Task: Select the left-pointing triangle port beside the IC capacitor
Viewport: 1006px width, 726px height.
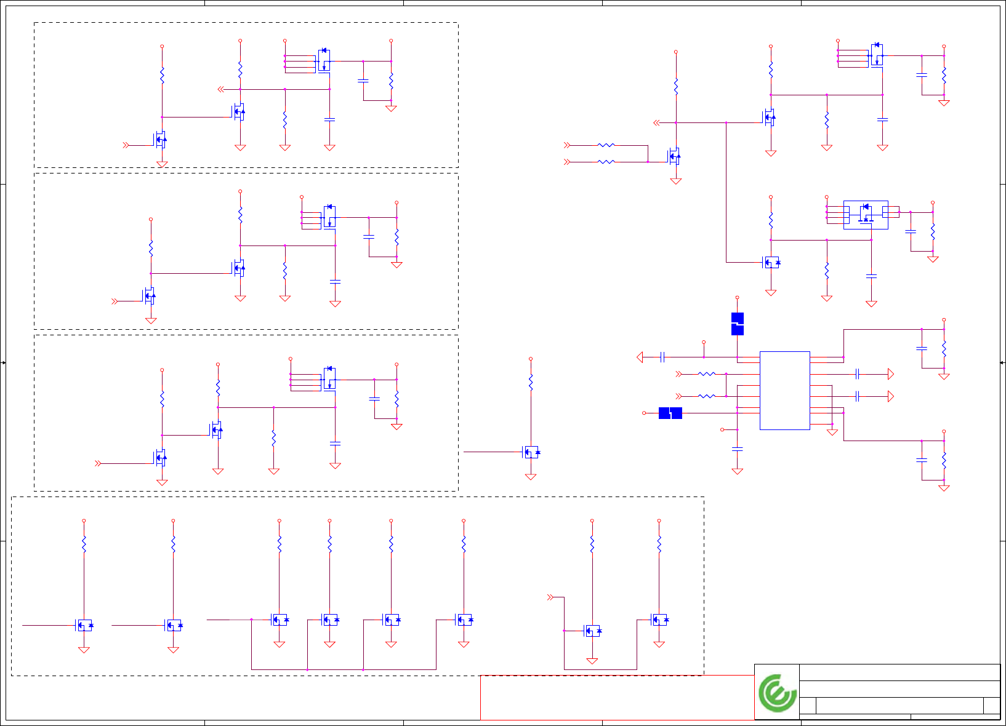Action: [x=640, y=357]
